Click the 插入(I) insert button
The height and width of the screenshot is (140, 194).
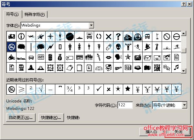click(x=151, y=132)
